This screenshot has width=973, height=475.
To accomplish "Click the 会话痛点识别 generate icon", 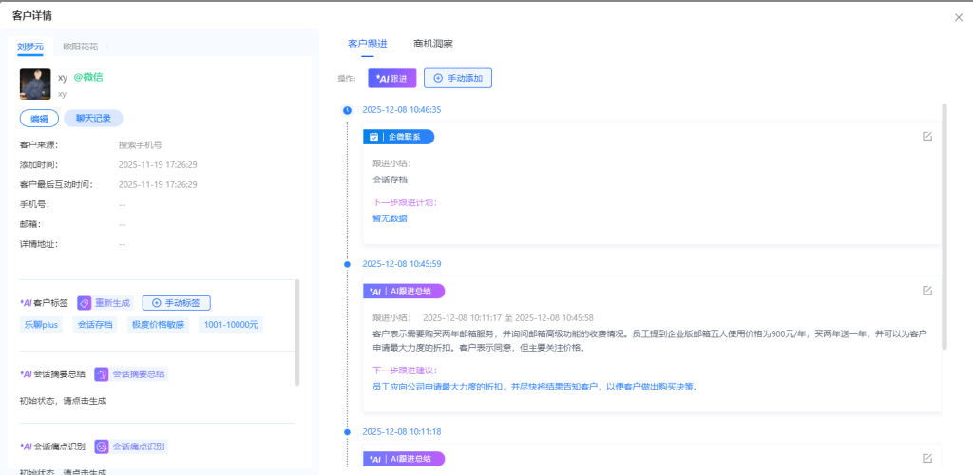I will 102,446.
